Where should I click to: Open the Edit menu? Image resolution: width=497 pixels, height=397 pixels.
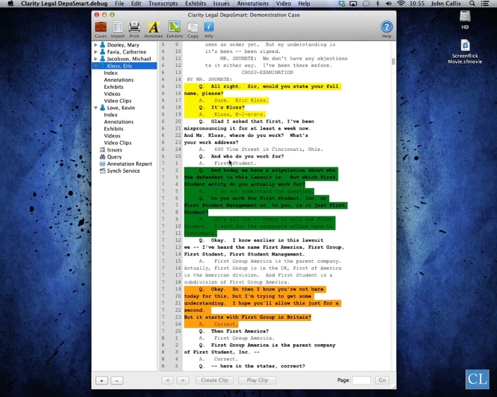click(136, 3)
